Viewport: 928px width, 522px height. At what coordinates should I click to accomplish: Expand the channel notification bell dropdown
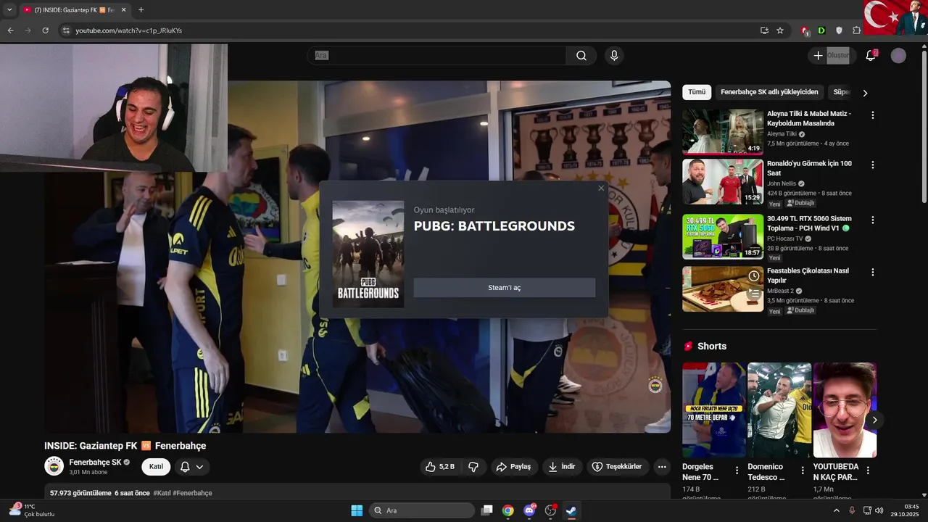click(x=192, y=467)
